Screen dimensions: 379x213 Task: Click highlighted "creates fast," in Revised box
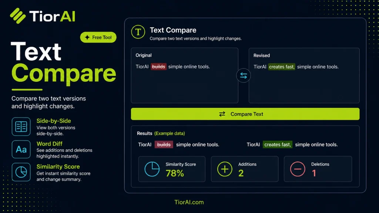point(282,67)
